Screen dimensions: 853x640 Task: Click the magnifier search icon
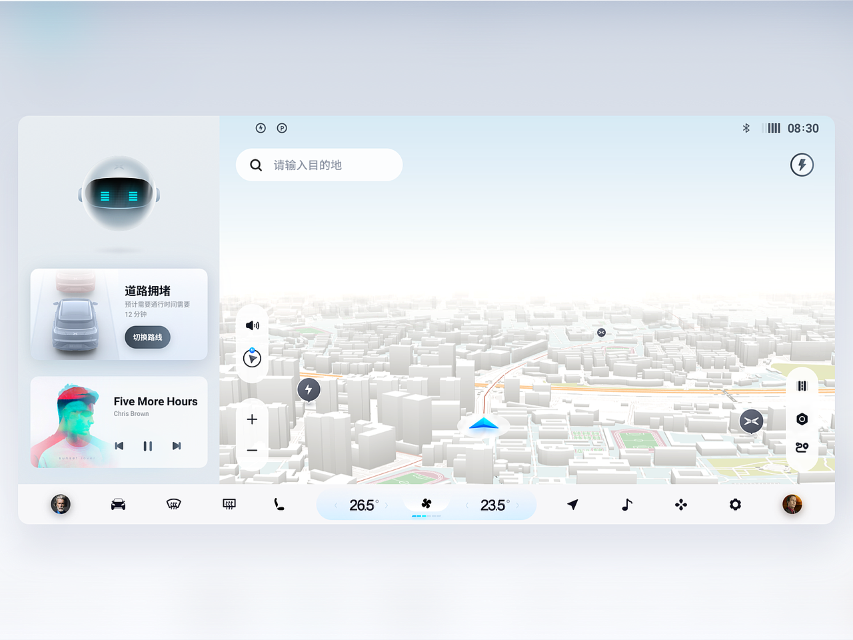click(x=256, y=165)
